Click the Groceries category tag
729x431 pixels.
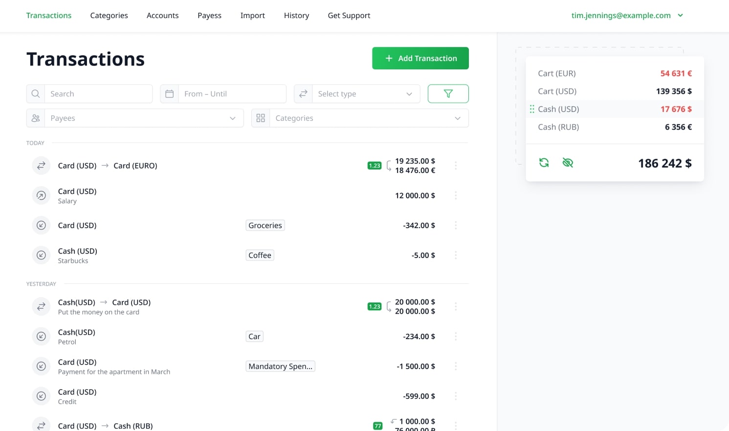(265, 225)
